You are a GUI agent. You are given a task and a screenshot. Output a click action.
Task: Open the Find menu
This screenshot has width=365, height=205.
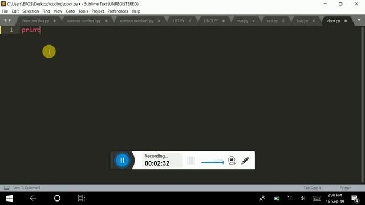point(46,11)
